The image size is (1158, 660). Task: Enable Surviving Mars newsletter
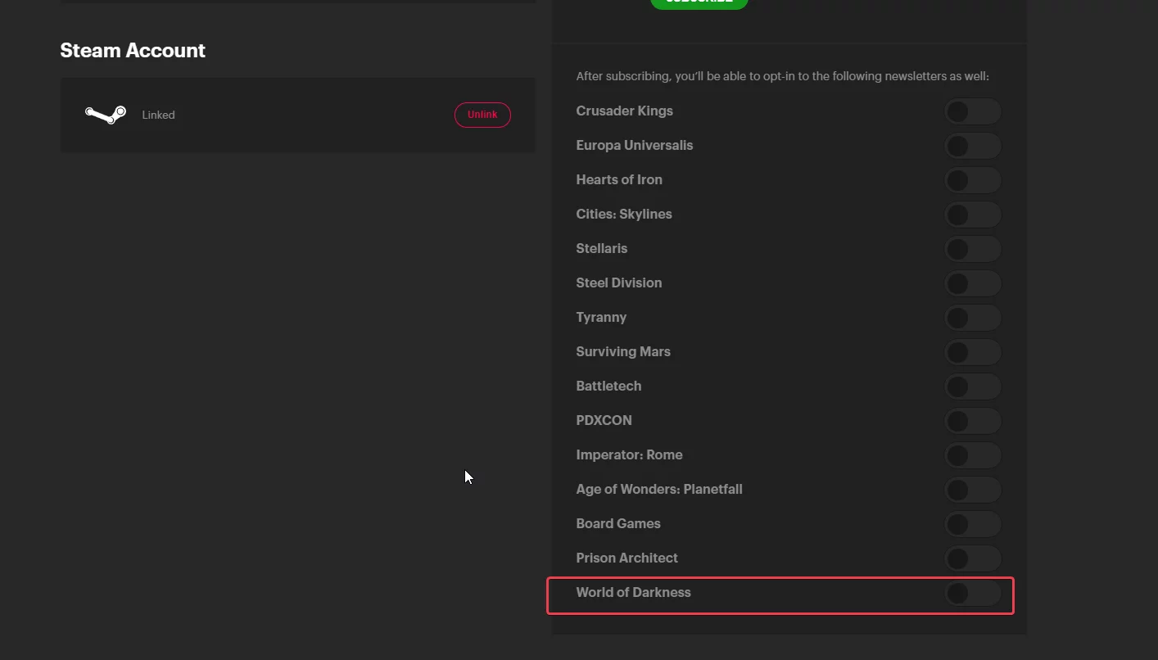pos(973,352)
